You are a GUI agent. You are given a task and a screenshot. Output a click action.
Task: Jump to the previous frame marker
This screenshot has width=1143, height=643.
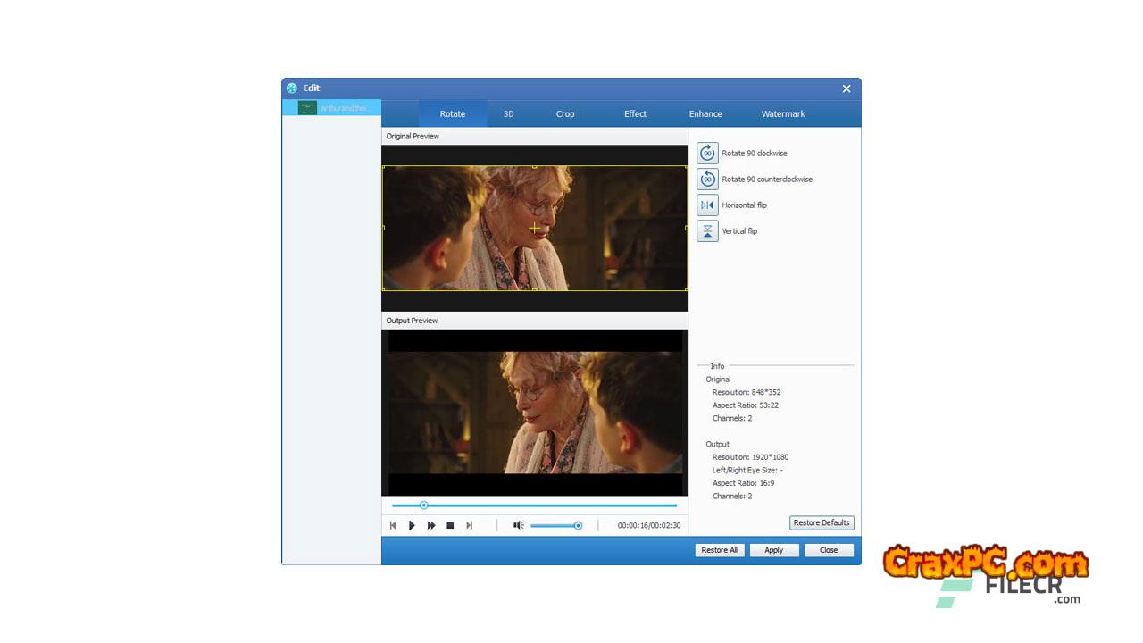393,525
